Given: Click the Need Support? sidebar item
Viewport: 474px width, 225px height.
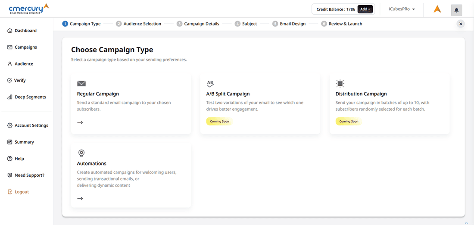Looking at the screenshot, I should [x=29, y=175].
